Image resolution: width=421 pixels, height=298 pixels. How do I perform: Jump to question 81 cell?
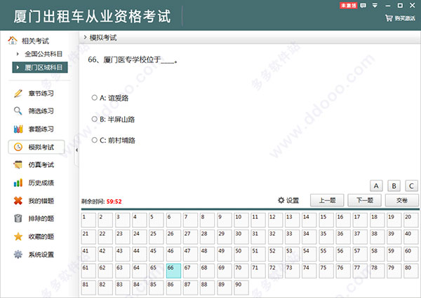pyautogui.click(x=88, y=288)
